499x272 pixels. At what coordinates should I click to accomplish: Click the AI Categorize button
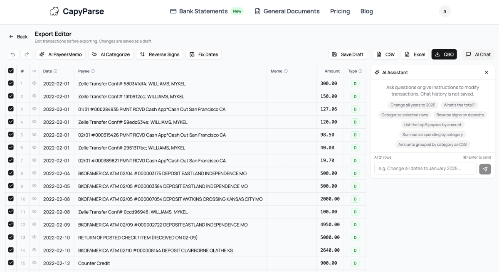tap(111, 54)
